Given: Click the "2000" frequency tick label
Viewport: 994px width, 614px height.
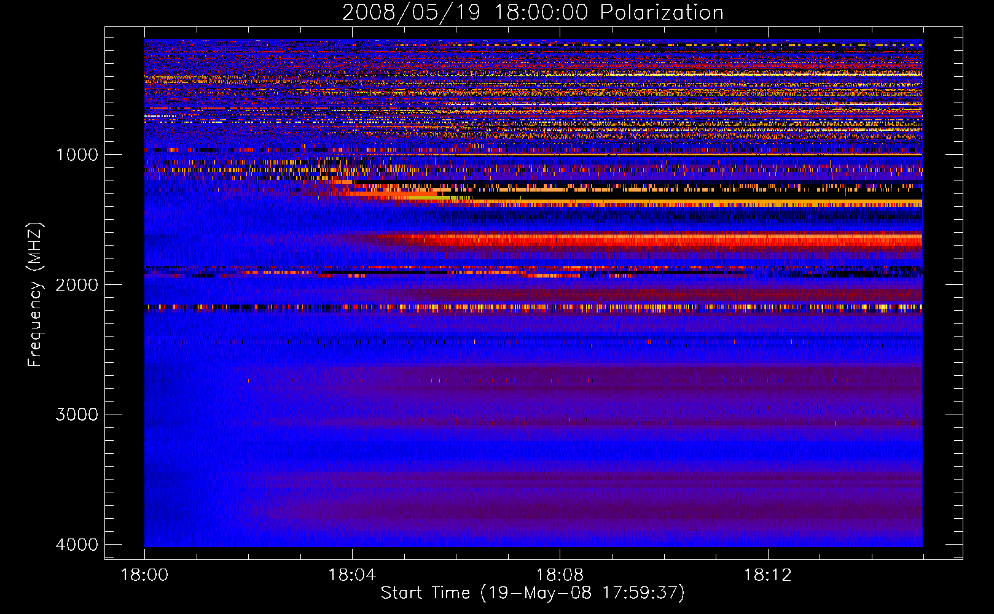Looking at the screenshot, I should click(x=77, y=284).
